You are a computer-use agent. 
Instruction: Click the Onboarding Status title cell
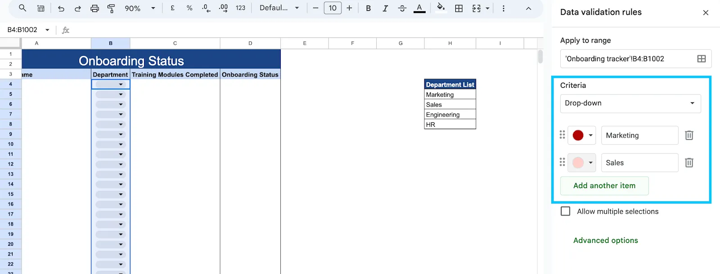tap(151, 59)
